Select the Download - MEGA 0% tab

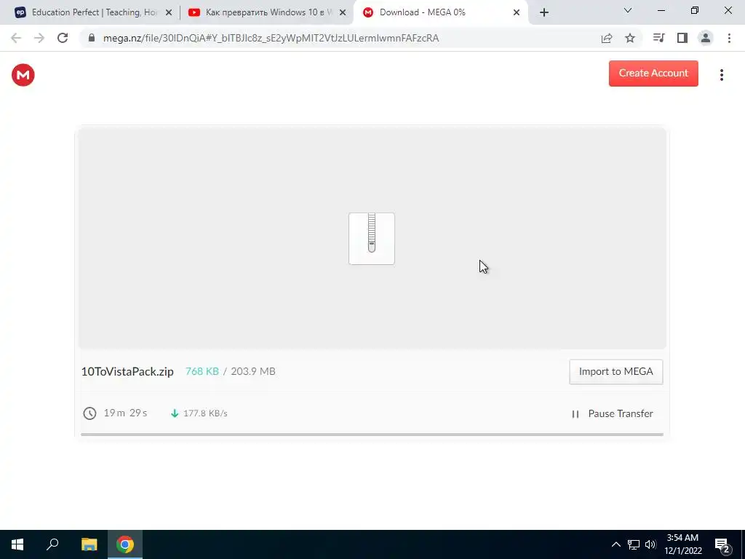tap(442, 12)
